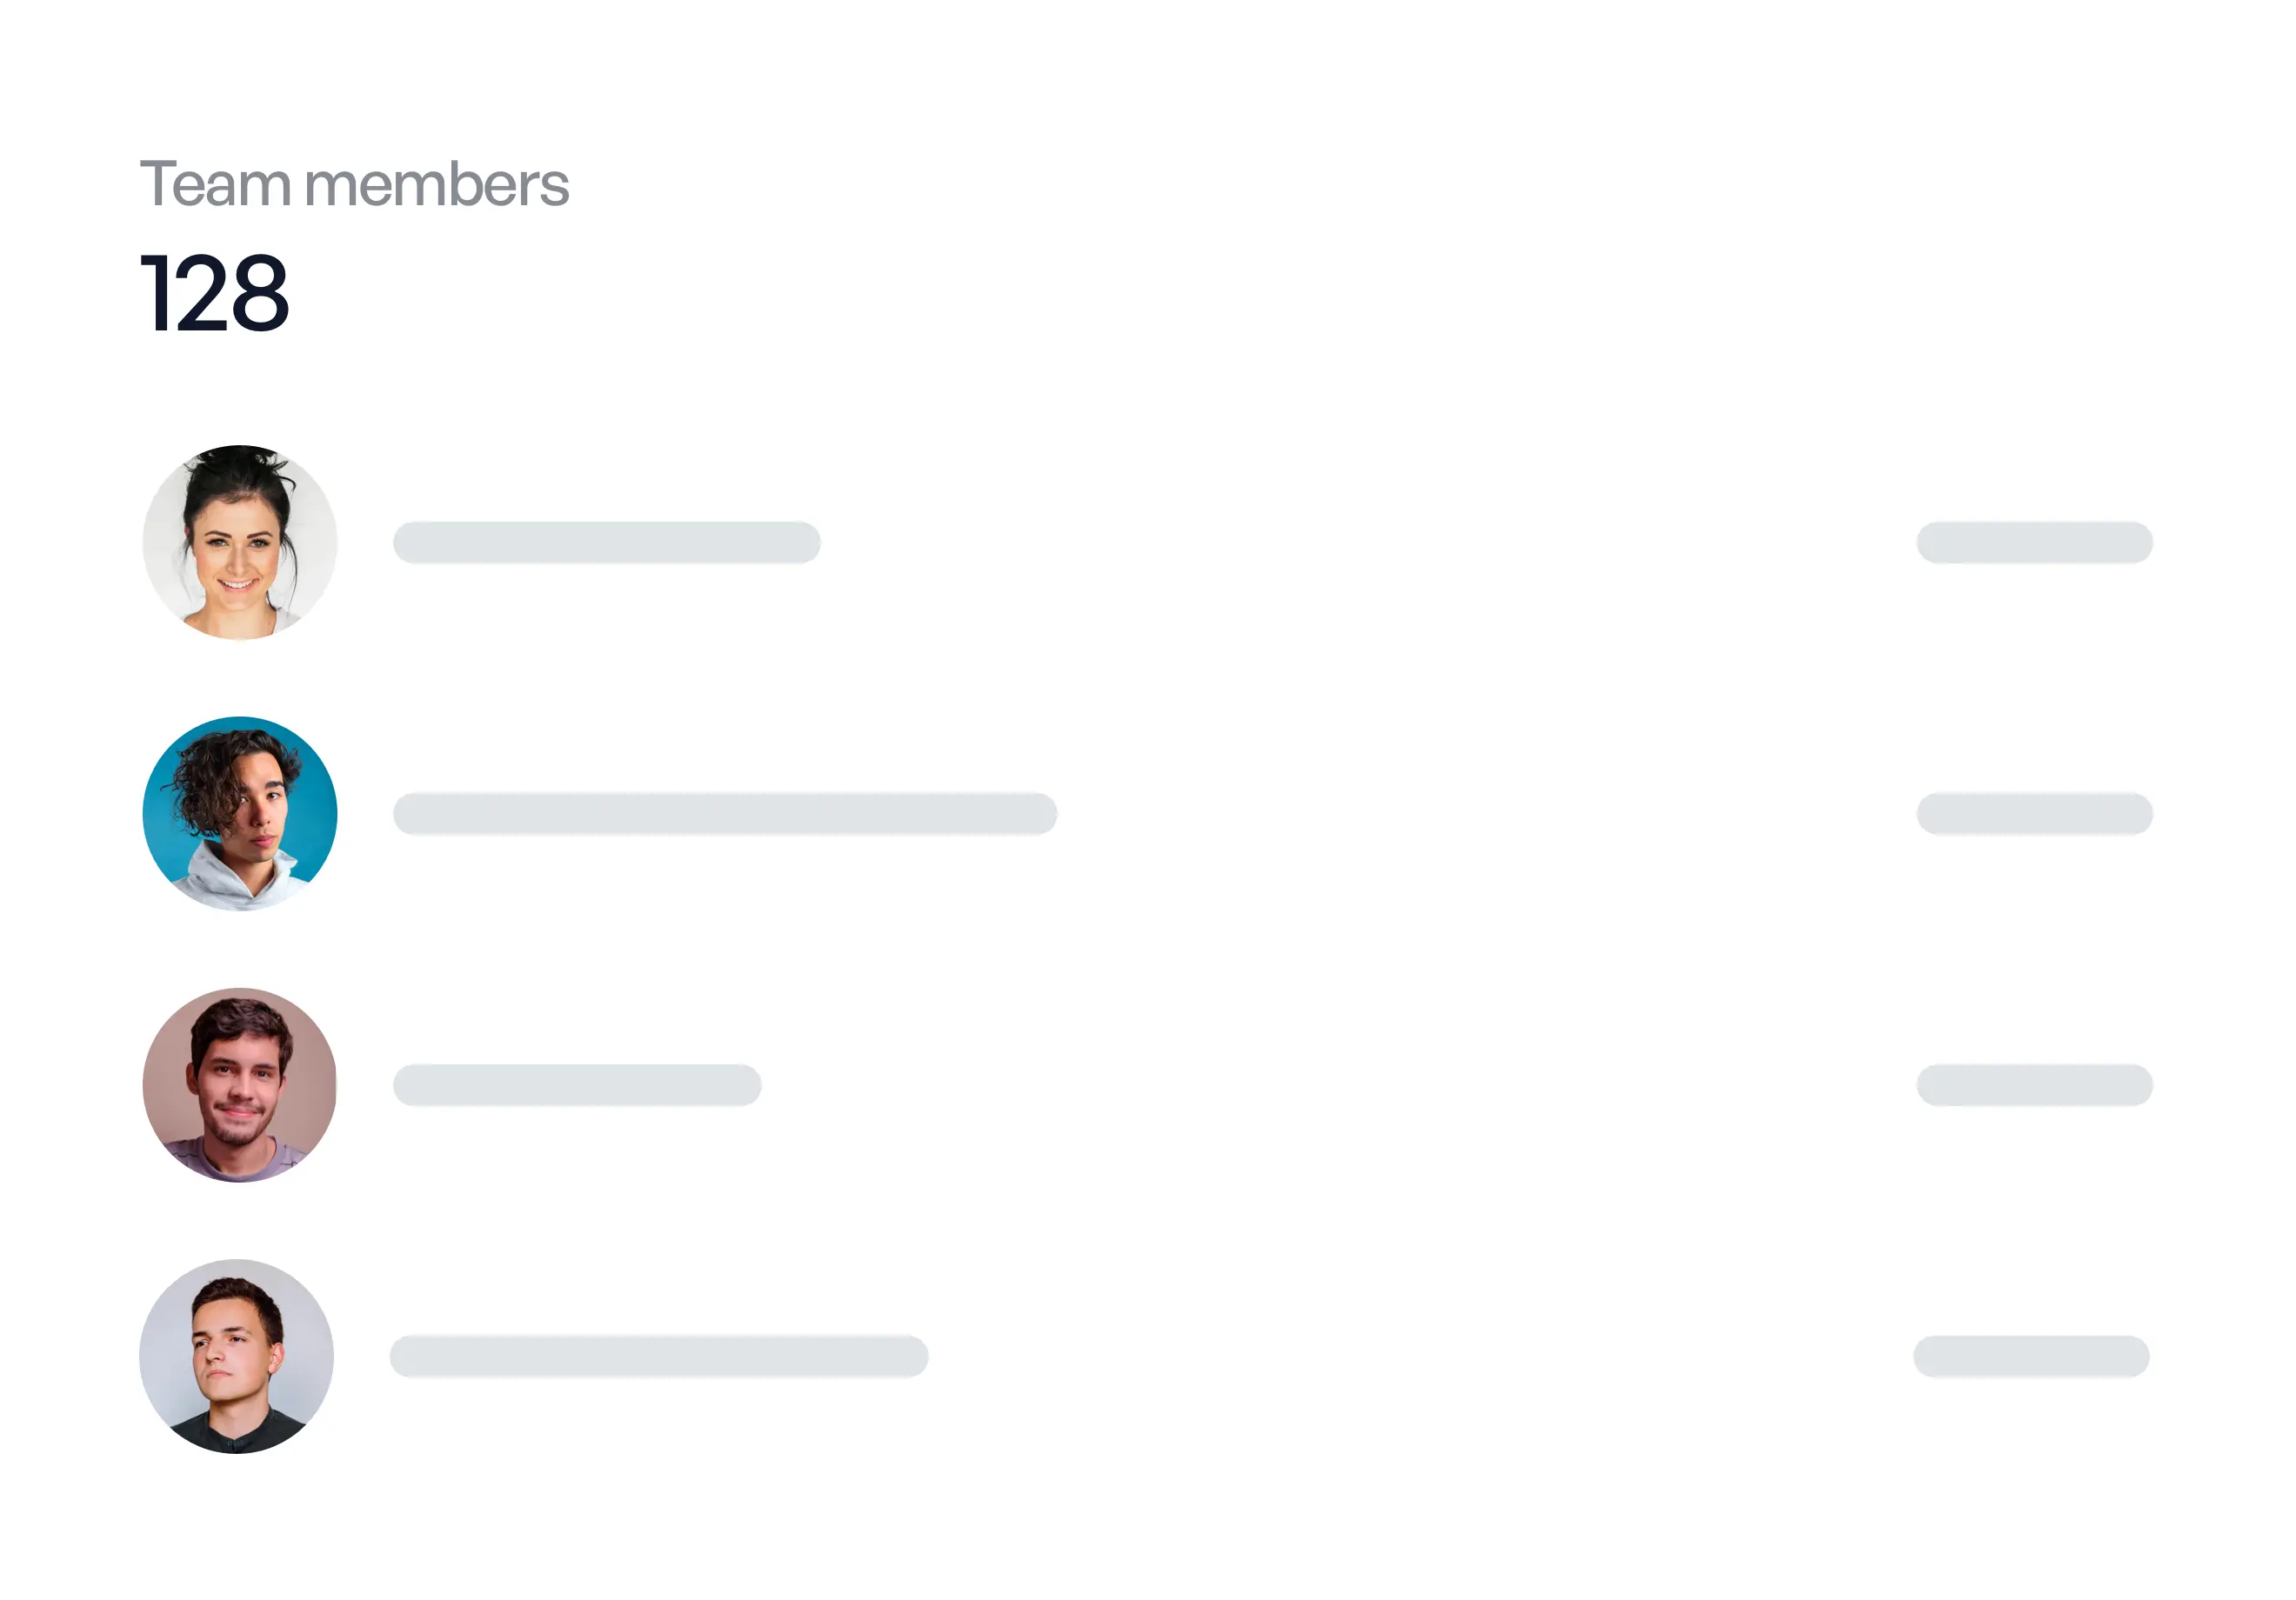Screen dimensions: 2296x1600
Task: Click the avatar of the man in dark shirt
Action: click(237, 1356)
